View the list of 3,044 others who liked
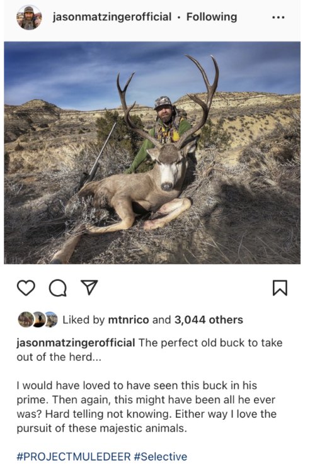 [209, 320]
